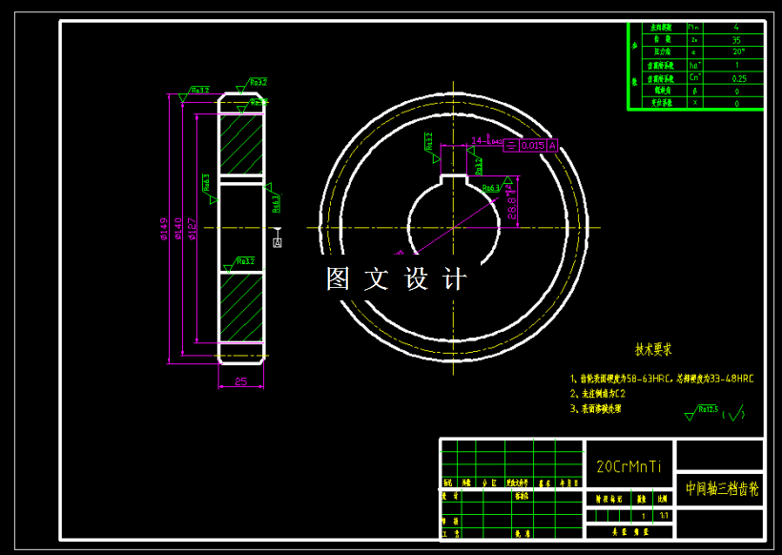Select the ha* symbol cell in table

[694, 66]
